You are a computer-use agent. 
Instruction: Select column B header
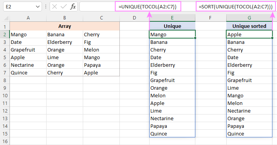64,18
